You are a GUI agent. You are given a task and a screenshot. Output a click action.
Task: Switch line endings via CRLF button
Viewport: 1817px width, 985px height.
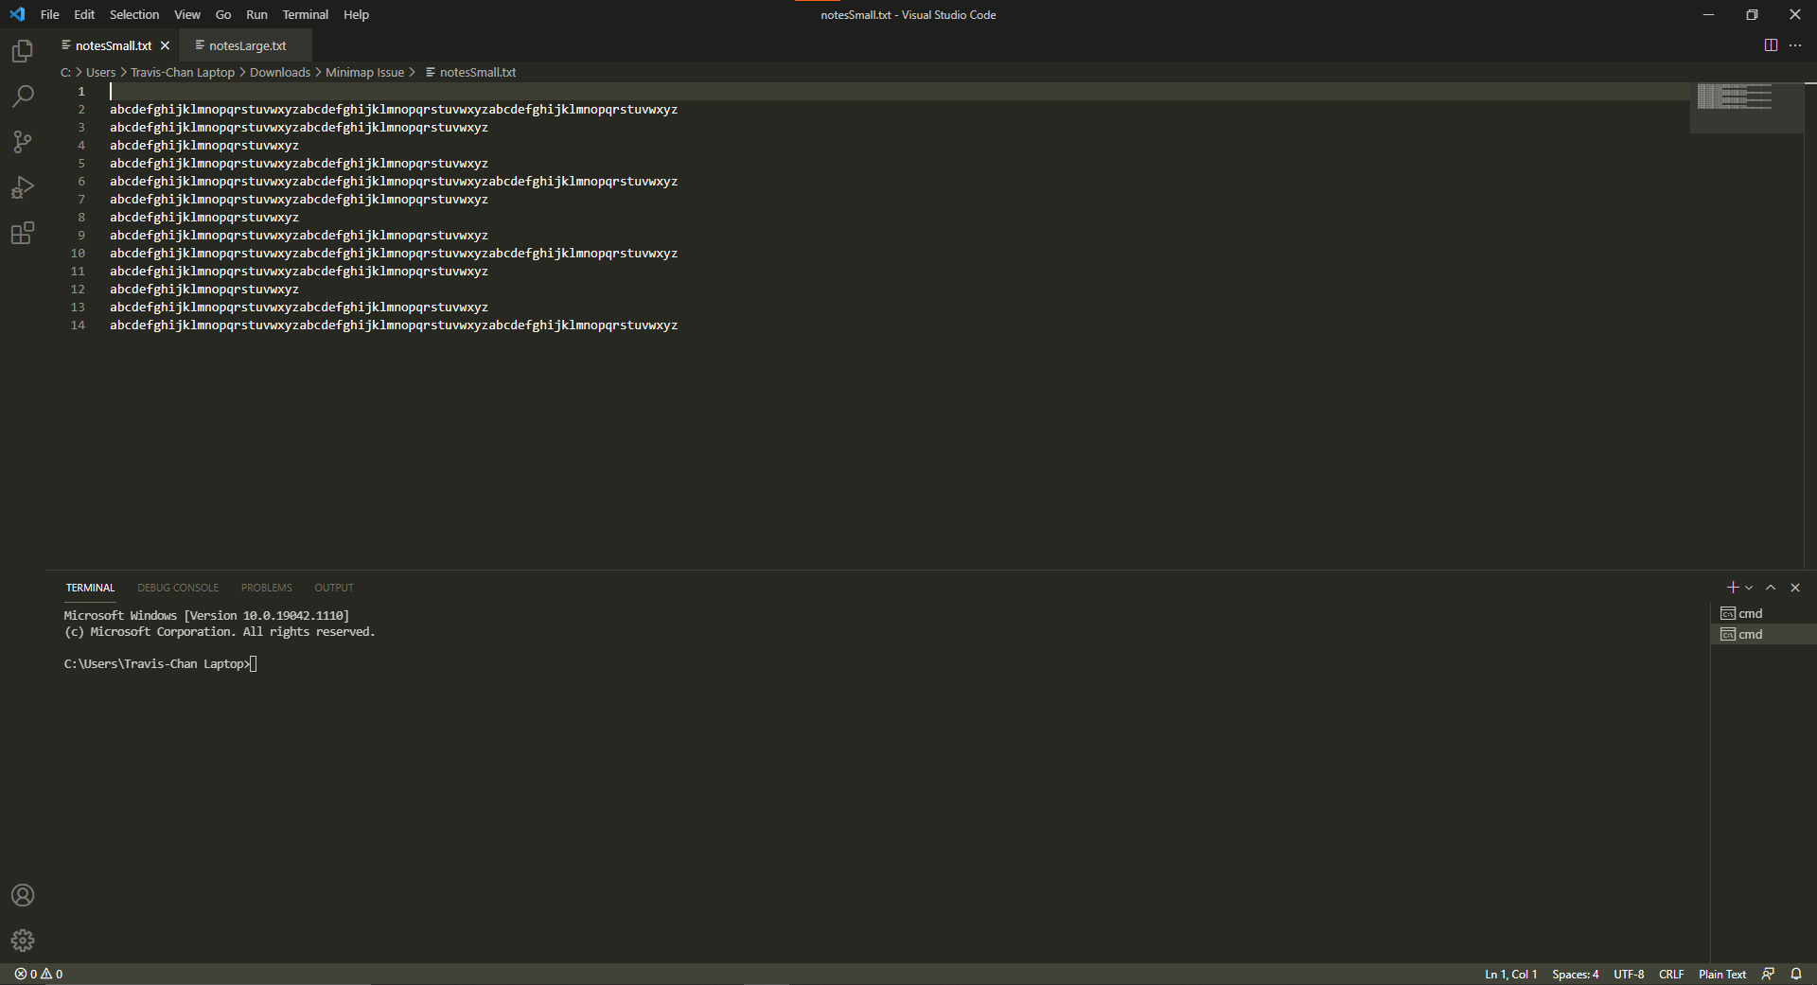[1671, 974]
